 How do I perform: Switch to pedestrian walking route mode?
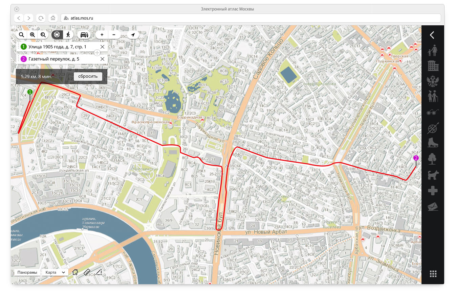pos(68,35)
